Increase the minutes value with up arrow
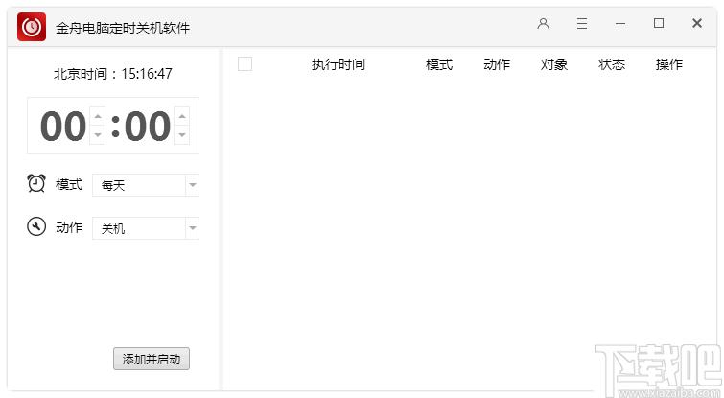The image size is (724, 398). click(x=182, y=116)
